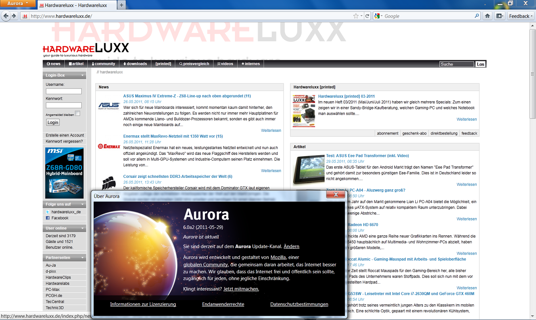Open the Endanwenderrechte link

coord(223,304)
